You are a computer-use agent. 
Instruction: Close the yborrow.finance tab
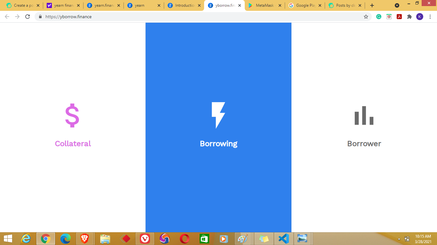click(240, 5)
